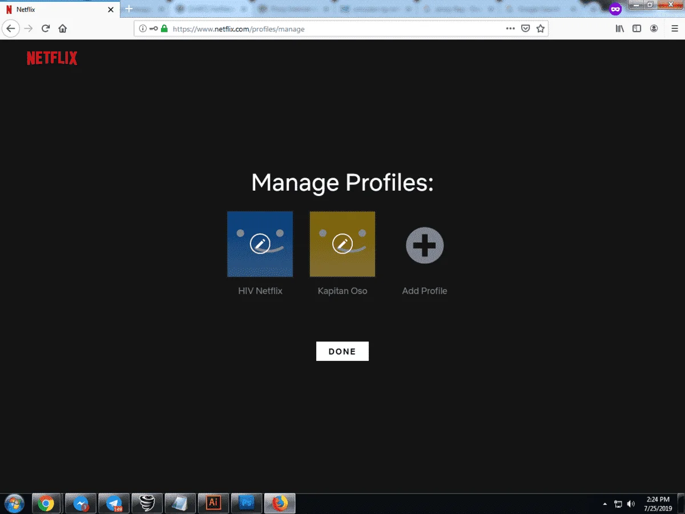This screenshot has width=685, height=514.
Task: Open the Firefox hamburger menu
Action: click(x=674, y=29)
